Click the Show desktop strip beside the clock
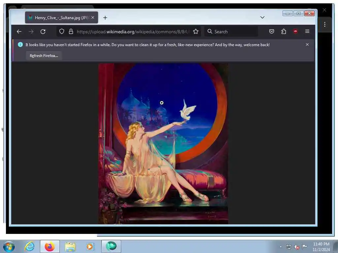The image size is (338, 253). 336,246
